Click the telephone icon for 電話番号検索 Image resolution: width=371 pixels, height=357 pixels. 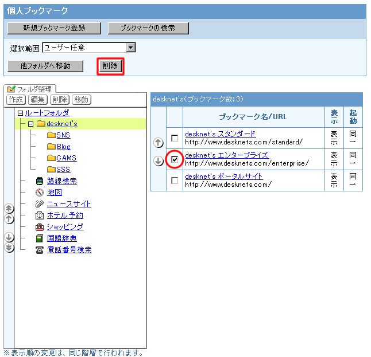[40, 250]
